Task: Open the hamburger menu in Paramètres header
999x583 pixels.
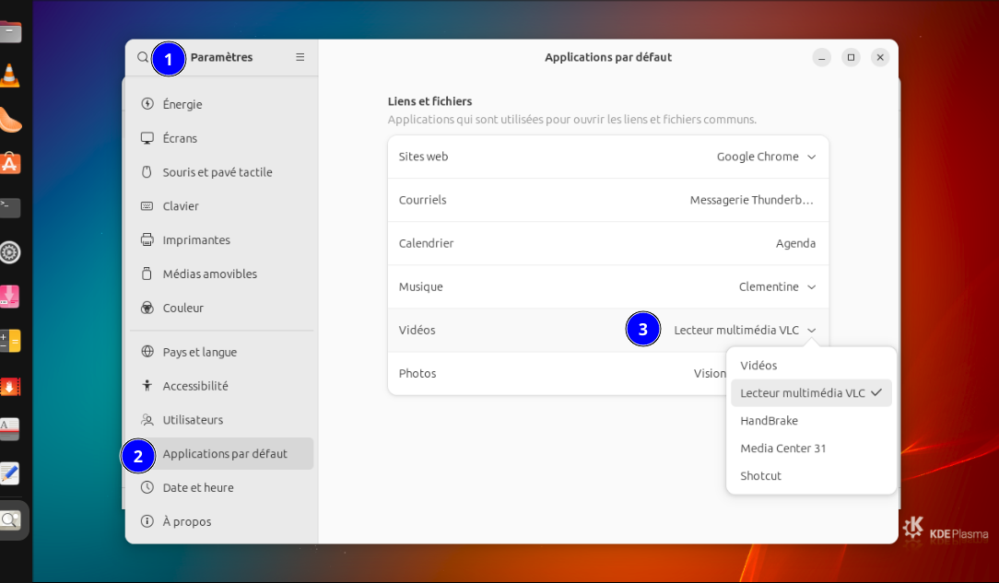Action: 300,57
